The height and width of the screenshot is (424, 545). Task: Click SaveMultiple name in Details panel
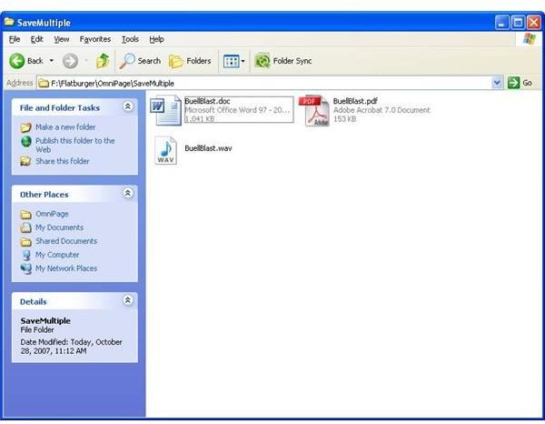coord(45,320)
